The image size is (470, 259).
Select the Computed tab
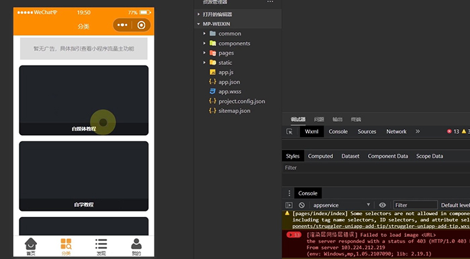point(320,156)
